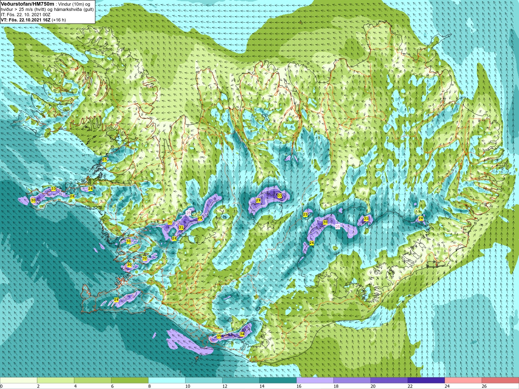The width and height of the screenshot is (519, 389).
Task: Pick the light lavender 16–18 legend swatch
Action: click(x=315, y=380)
